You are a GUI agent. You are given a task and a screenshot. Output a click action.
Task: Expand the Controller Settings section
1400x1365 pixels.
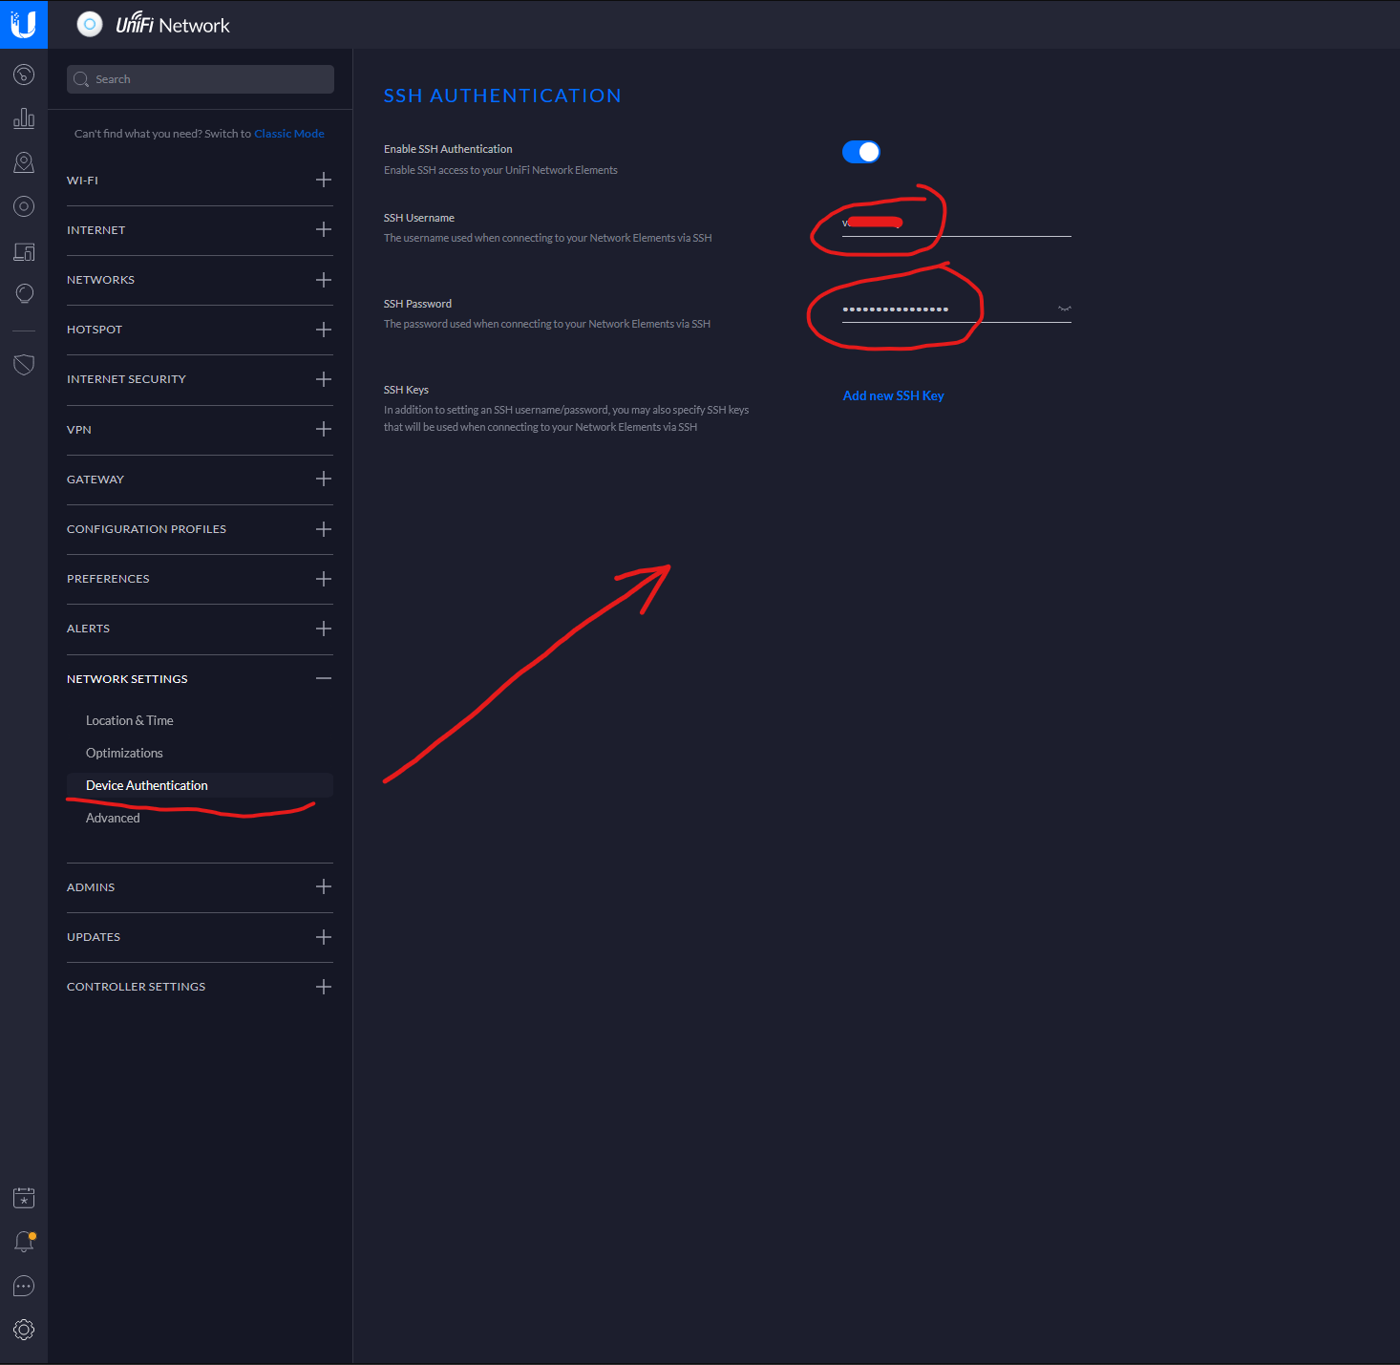(324, 987)
